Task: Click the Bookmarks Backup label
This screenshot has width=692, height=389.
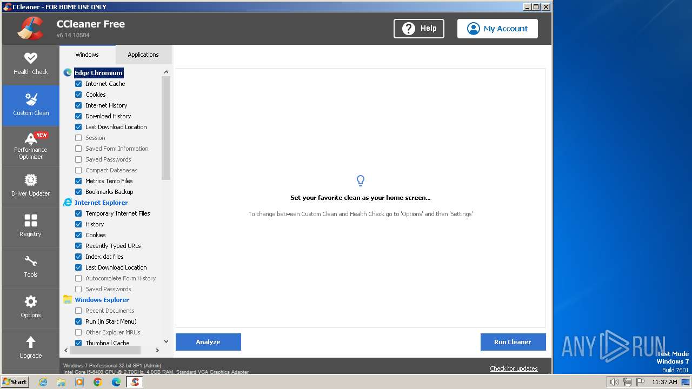Action: [x=109, y=192]
